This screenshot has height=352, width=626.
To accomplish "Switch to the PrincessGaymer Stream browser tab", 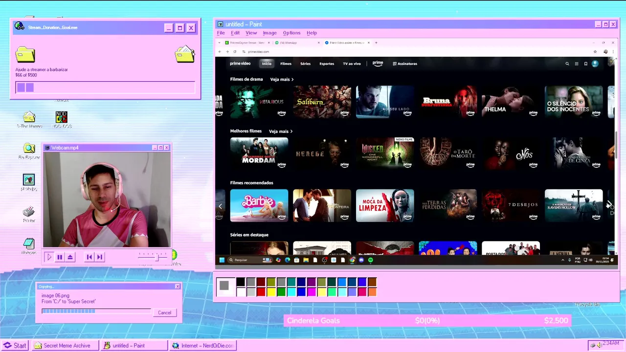I will pos(247,43).
